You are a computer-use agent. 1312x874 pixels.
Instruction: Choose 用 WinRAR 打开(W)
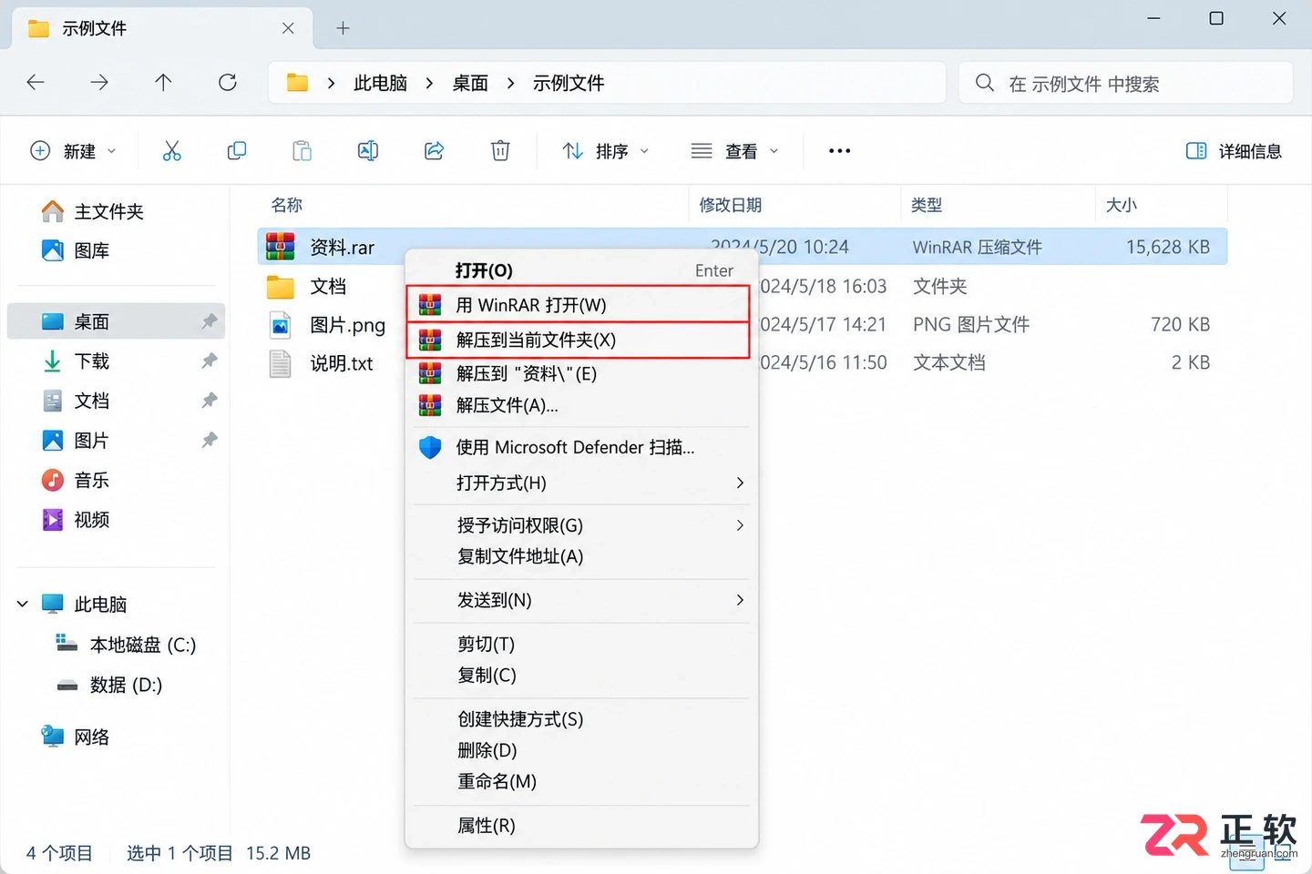579,305
